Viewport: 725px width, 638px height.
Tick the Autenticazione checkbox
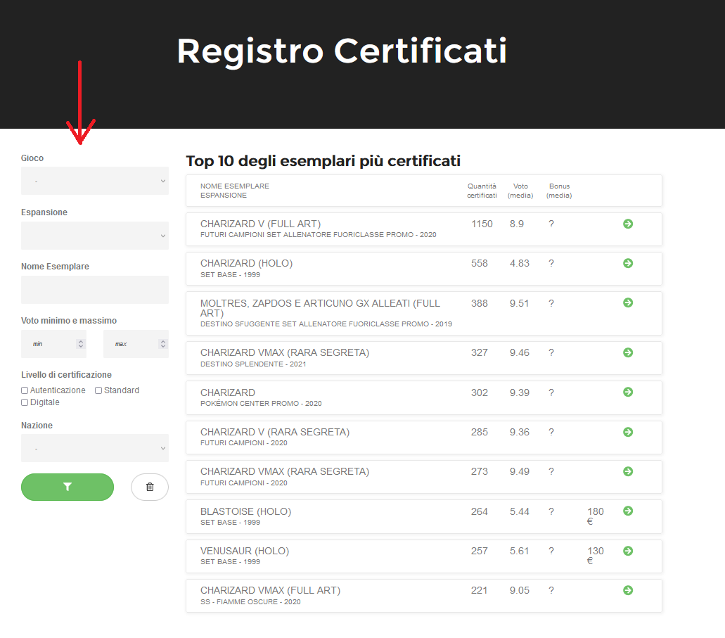tap(25, 390)
